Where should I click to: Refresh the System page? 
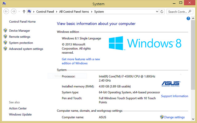tap(162, 12)
